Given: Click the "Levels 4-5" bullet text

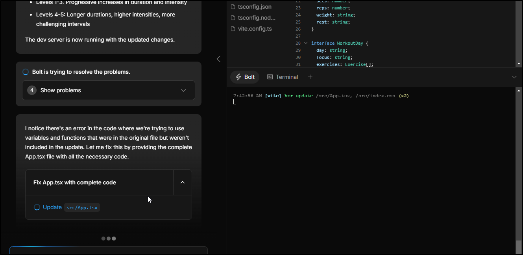Looking at the screenshot, I should coord(106,19).
